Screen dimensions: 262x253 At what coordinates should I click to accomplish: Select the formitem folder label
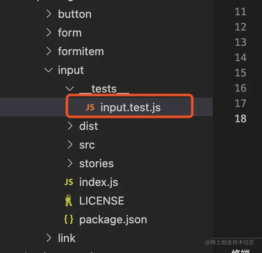point(81,51)
